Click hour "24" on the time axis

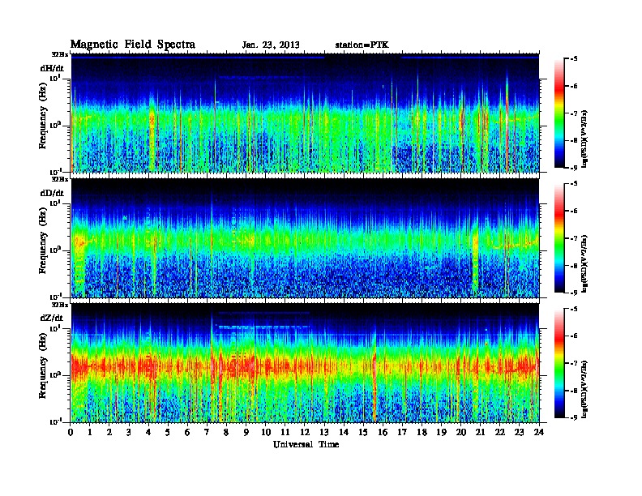point(539,432)
